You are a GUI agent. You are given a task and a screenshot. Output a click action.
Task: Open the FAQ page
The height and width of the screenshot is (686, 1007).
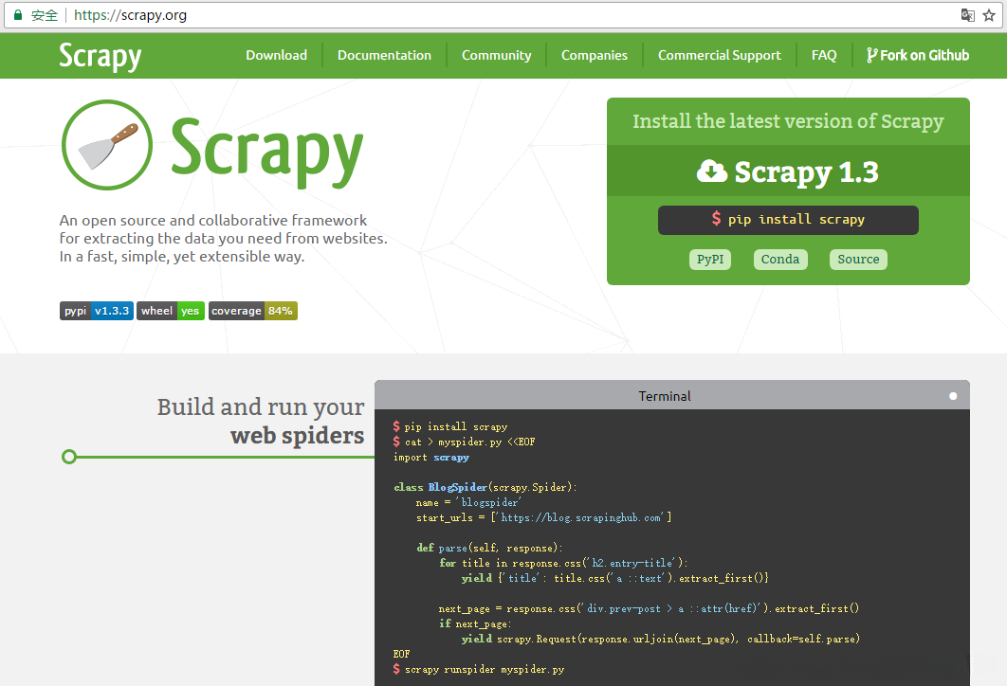click(824, 55)
